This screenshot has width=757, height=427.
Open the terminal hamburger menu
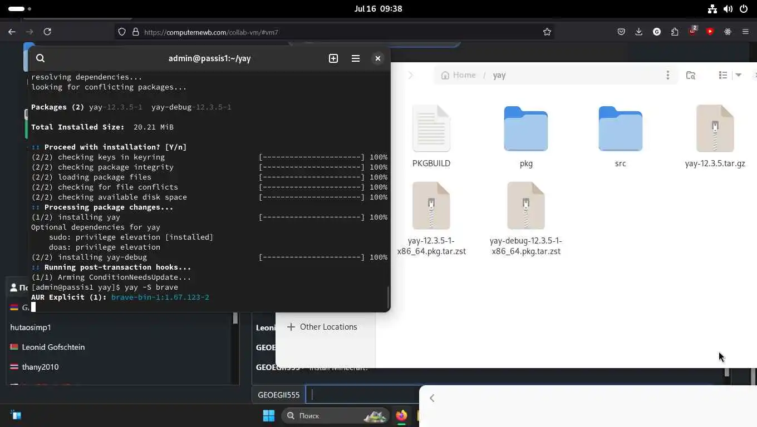pos(356,58)
